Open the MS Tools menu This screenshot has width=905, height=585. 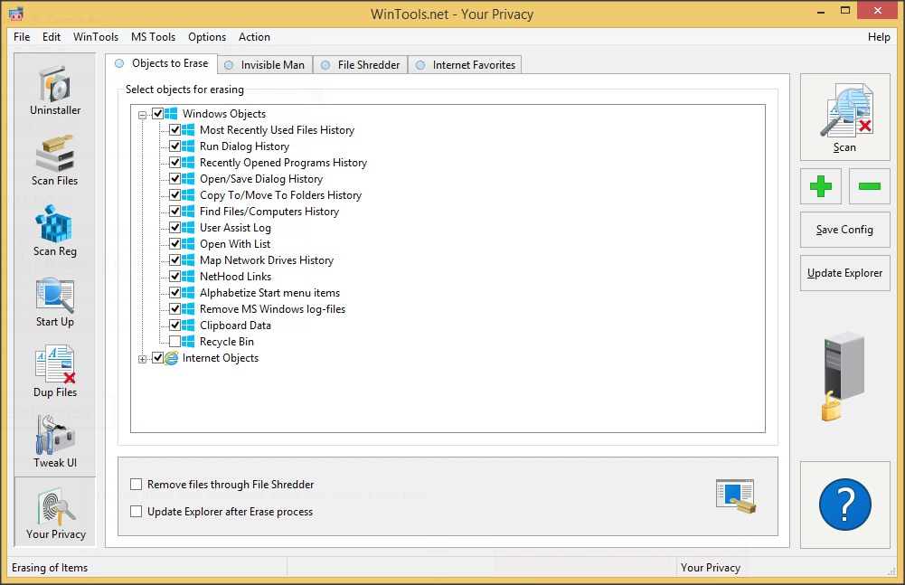pyautogui.click(x=153, y=37)
